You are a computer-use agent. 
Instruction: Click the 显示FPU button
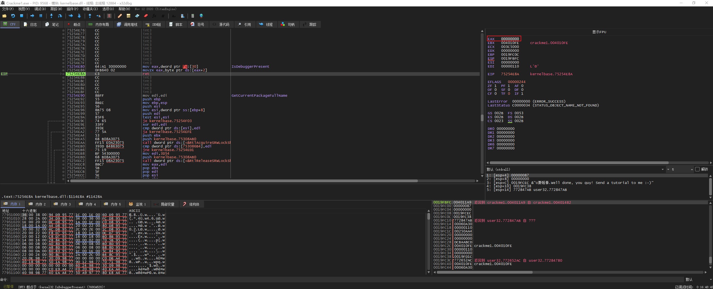click(x=599, y=32)
